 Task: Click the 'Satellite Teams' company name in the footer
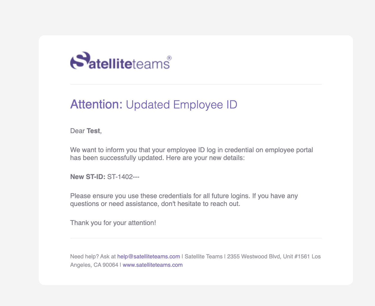(203, 256)
